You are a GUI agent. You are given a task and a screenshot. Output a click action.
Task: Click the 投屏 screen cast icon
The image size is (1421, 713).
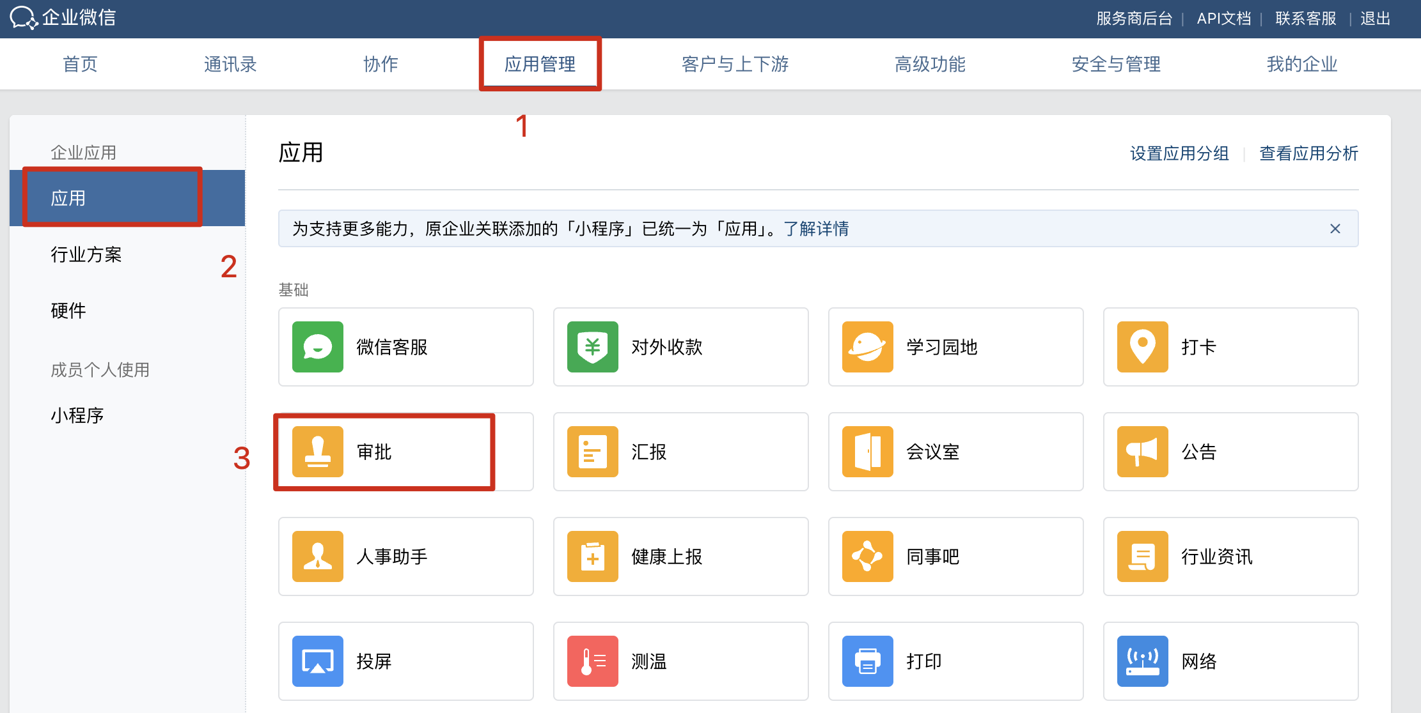pyautogui.click(x=318, y=661)
